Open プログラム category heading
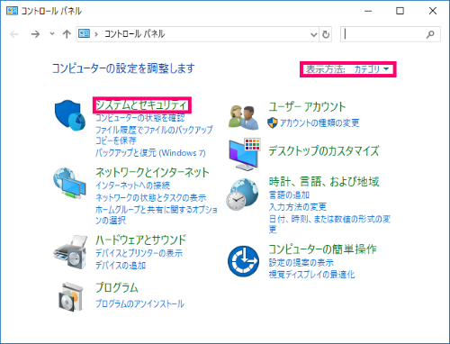The width and height of the screenshot is (450, 344). click(x=117, y=287)
